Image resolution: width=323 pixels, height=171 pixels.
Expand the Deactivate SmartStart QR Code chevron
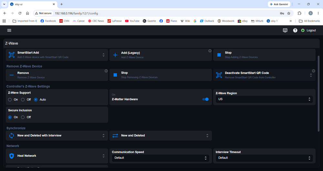311,75
